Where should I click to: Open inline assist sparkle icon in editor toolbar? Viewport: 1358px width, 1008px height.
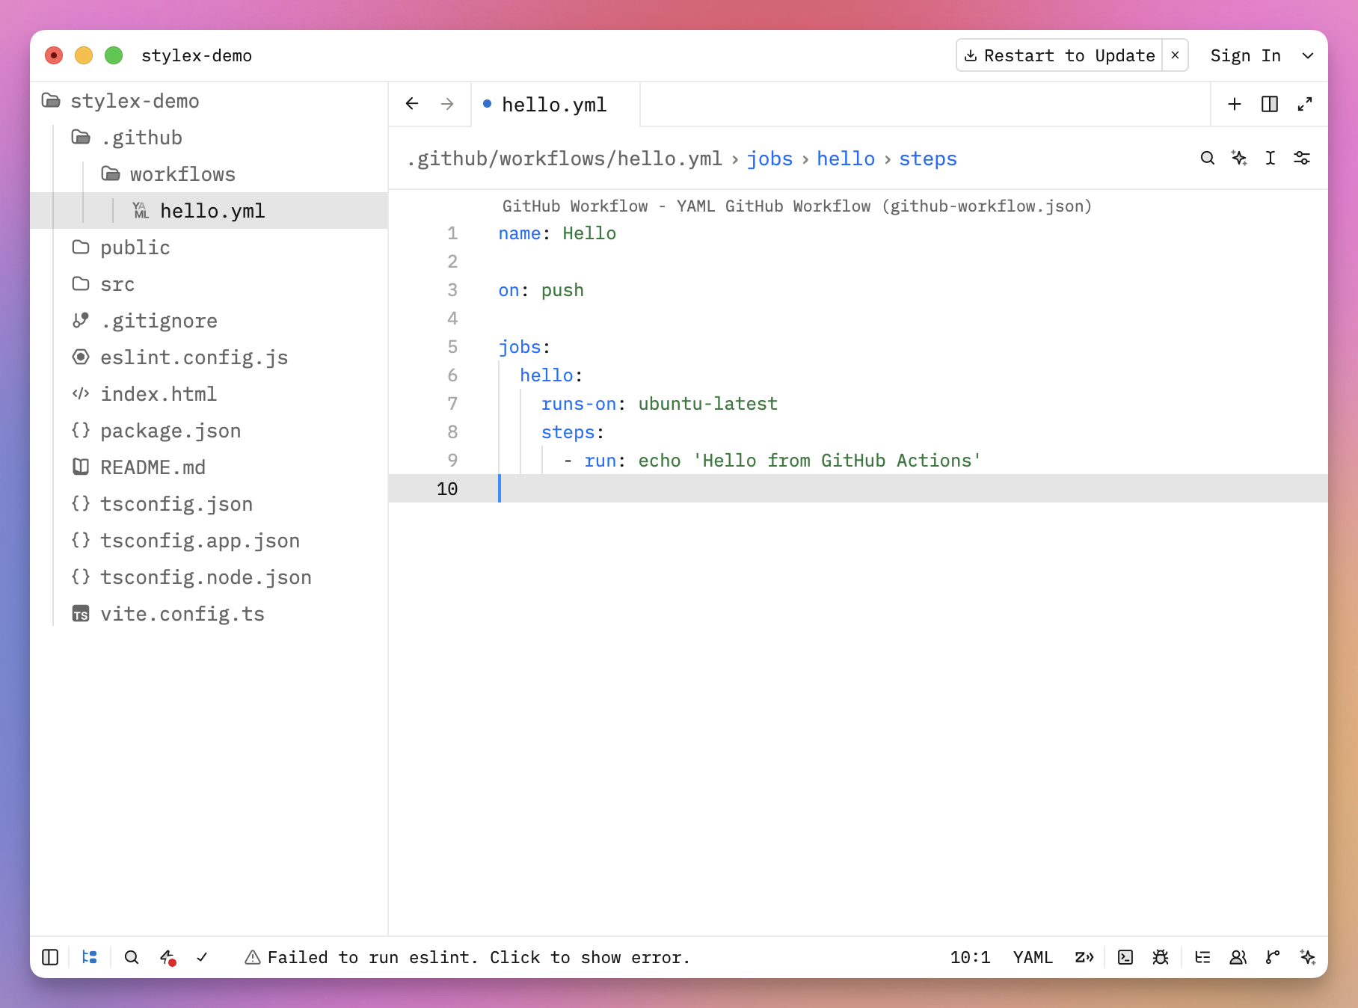coord(1239,158)
